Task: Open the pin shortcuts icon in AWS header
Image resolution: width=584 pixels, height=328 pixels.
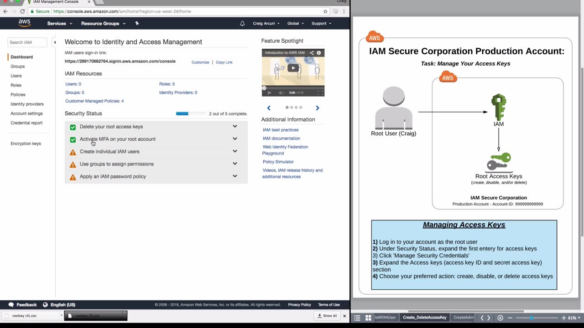Action: tap(137, 23)
